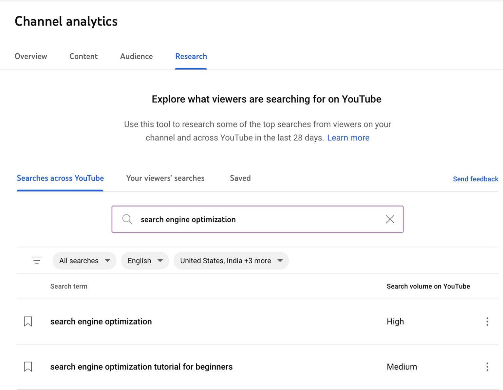
Task: Clear the search field with the X icon
Action: click(x=390, y=219)
